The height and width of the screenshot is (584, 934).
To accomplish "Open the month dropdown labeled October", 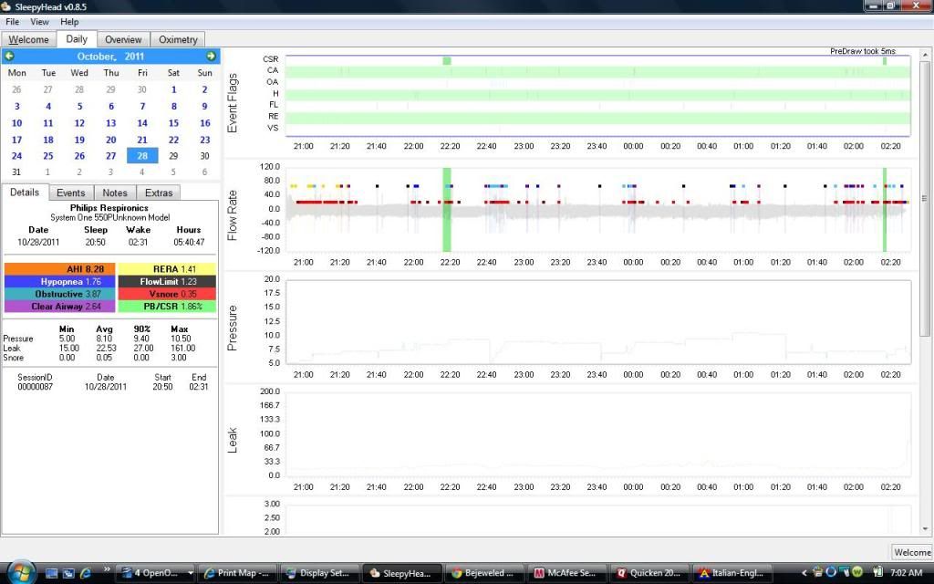I will [x=96, y=57].
